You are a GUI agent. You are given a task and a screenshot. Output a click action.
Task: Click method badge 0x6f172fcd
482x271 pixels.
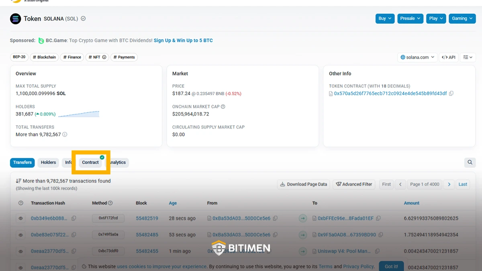click(108, 218)
